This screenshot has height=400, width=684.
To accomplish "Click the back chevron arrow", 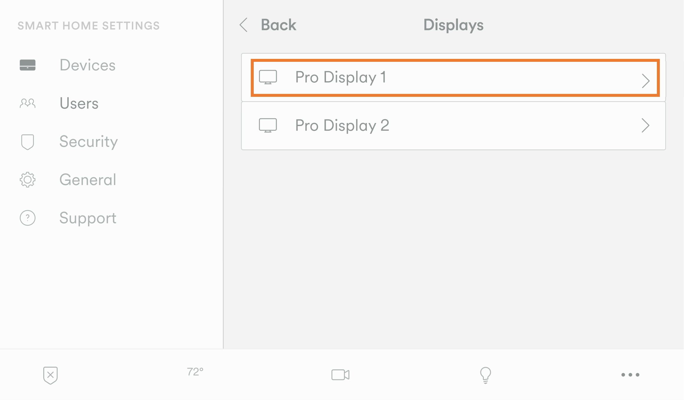I will click(244, 25).
